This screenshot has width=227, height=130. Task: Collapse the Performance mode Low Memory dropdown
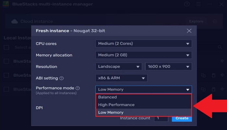(x=144, y=89)
